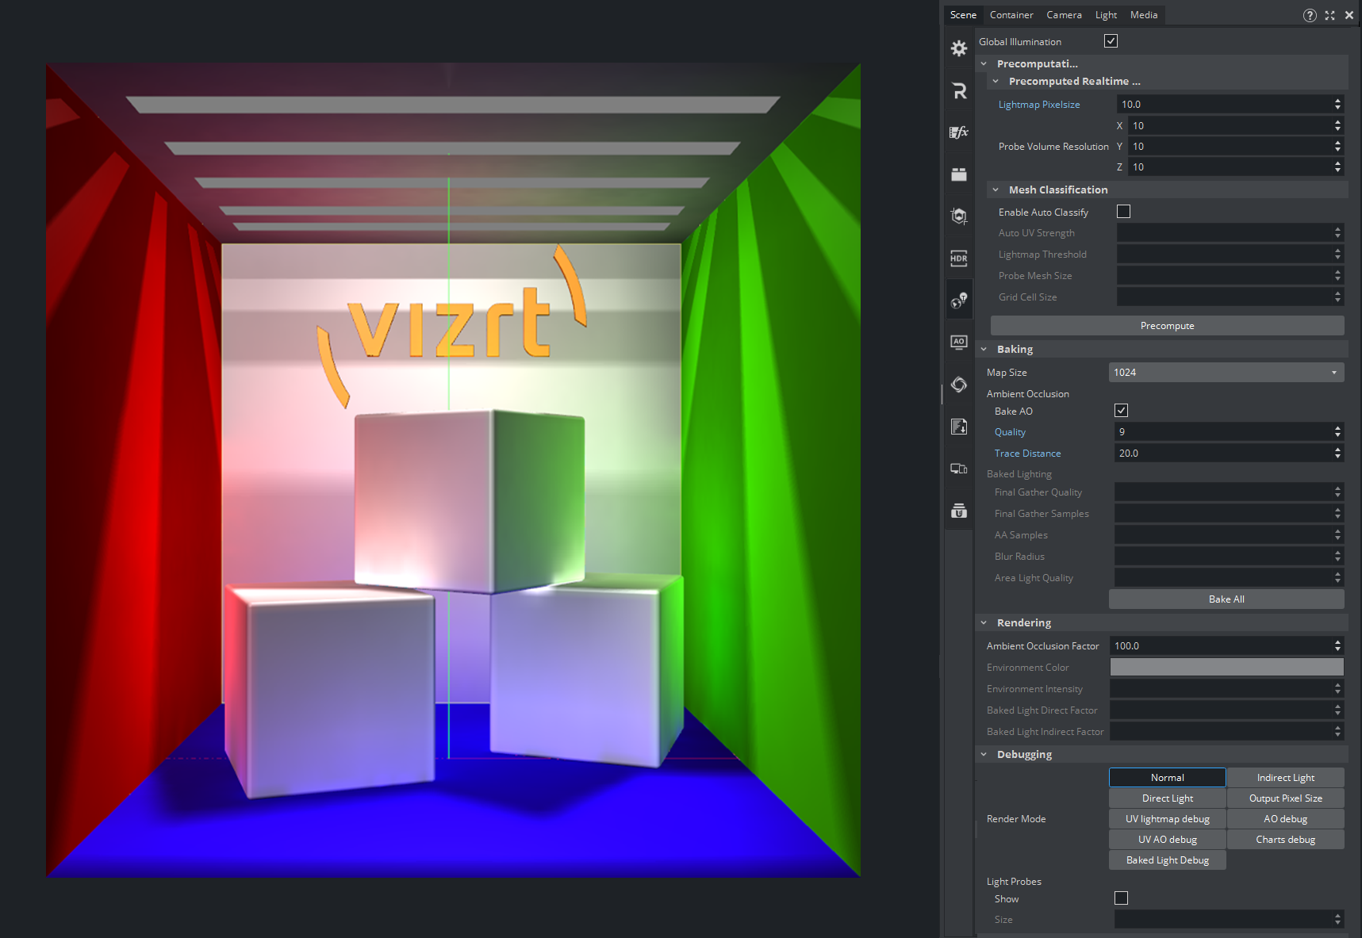Open the globe with lightbulb illumination icon
Viewport: 1362px width, 938px height.
(x=959, y=301)
